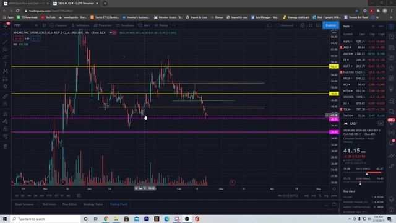Select the trend line drawing tool
The image size is (396, 223).
[x=5, y=42]
